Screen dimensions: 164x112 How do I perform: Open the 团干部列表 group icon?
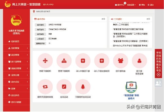pyautogui.click(x=121, y=61)
